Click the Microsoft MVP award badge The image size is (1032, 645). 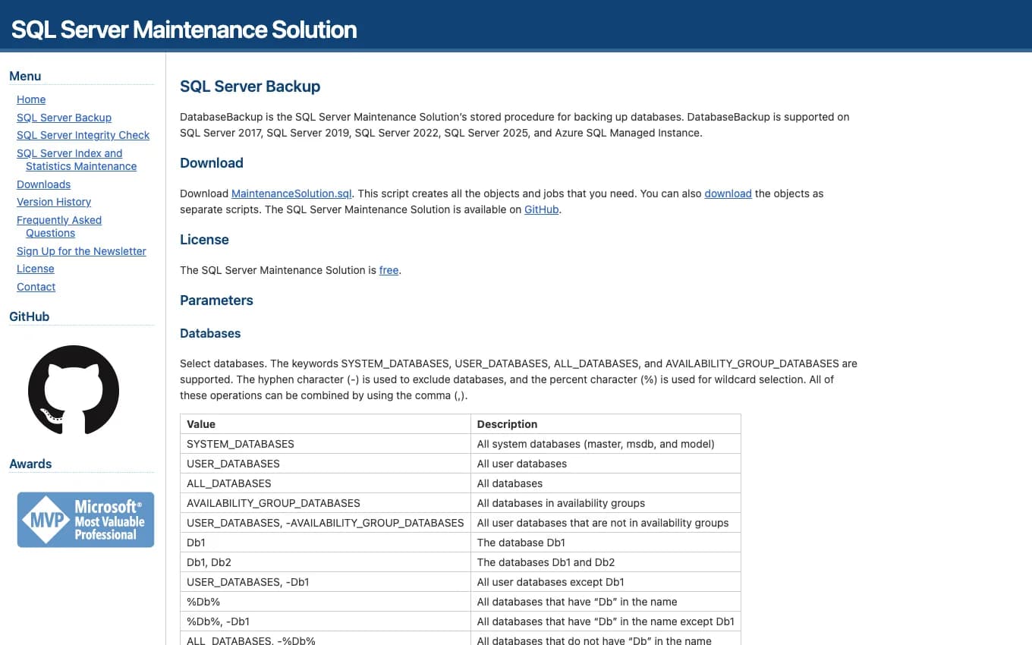click(86, 520)
